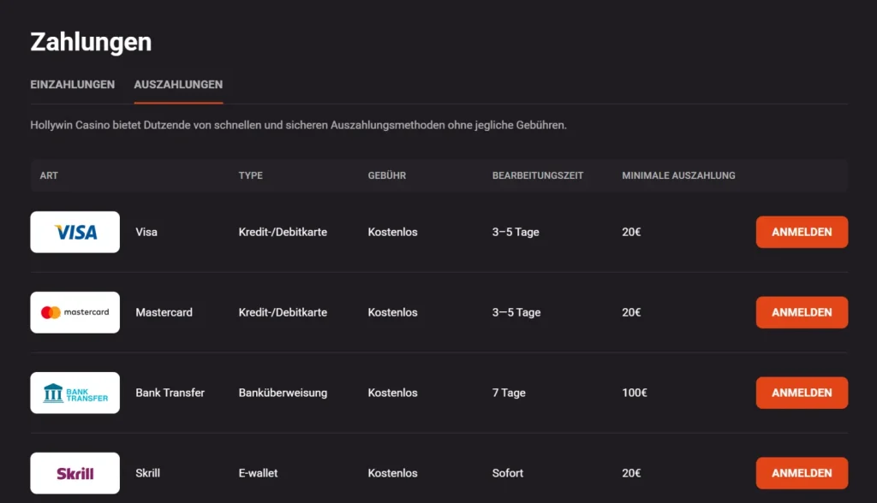
Task: Click Kostenlos in the Visa row
Action: pos(392,232)
